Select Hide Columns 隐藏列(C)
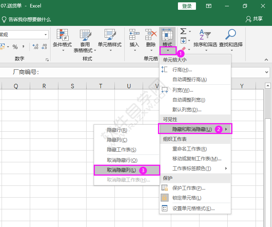This screenshot has width=272, height=227. [x=127, y=140]
